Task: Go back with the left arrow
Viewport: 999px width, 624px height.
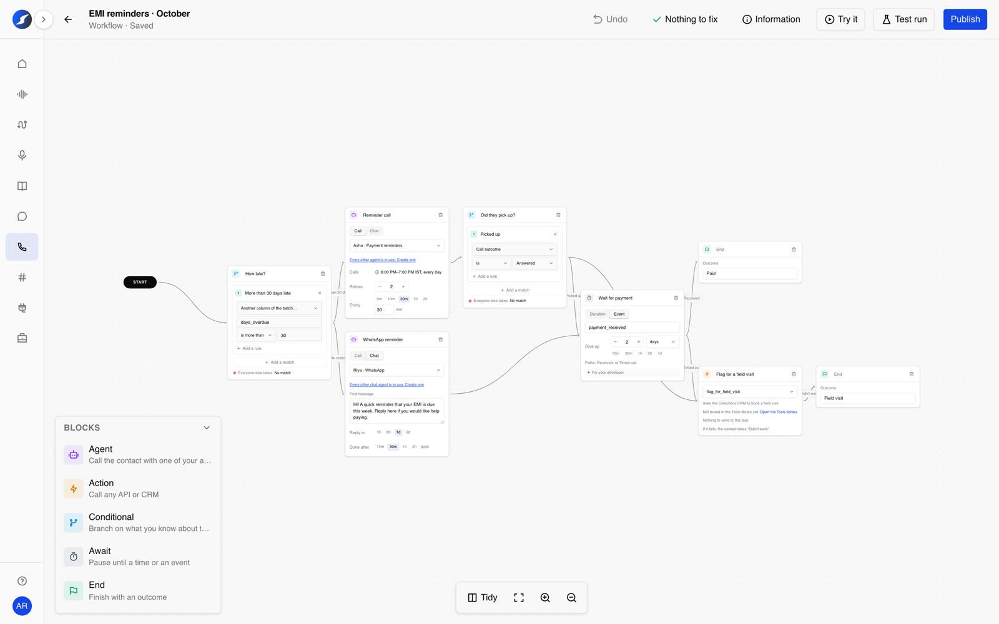Action: [x=68, y=19]
